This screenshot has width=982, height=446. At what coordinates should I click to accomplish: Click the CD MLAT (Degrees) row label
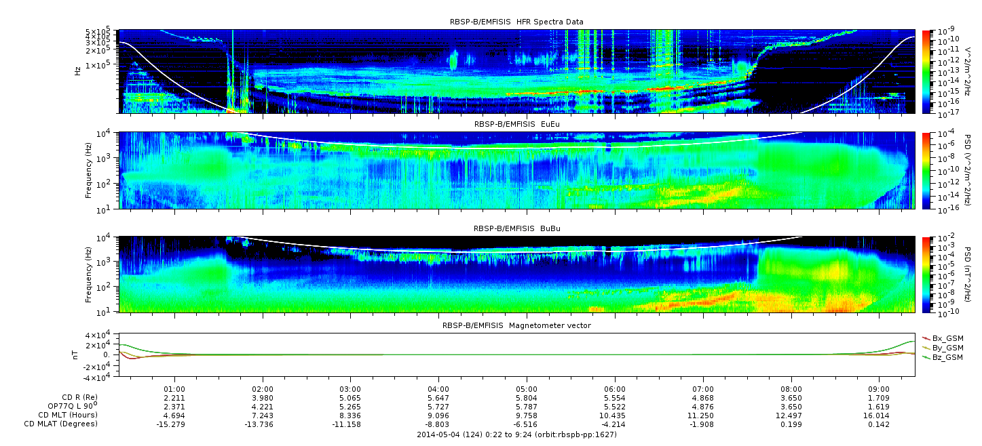click(x=62, y=424)
